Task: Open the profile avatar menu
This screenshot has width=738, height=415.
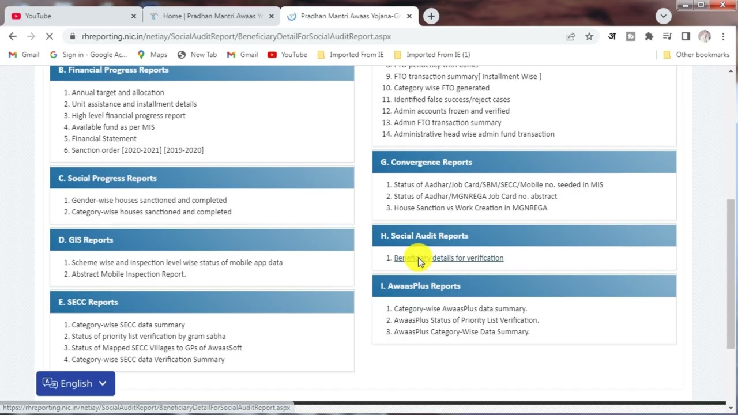Action: [705, 36]
